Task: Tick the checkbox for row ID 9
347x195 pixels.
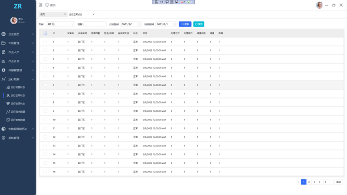Action: 46,111
